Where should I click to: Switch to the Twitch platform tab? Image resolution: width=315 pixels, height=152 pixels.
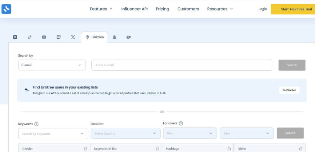[58, 37]
